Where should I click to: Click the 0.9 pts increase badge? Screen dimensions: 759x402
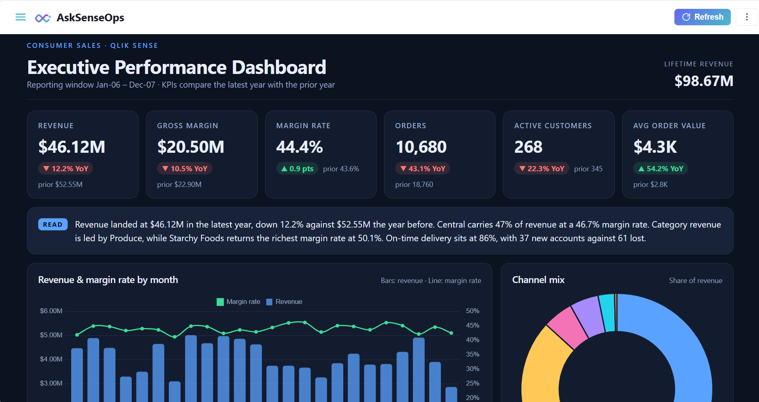[x=297, y=168]
